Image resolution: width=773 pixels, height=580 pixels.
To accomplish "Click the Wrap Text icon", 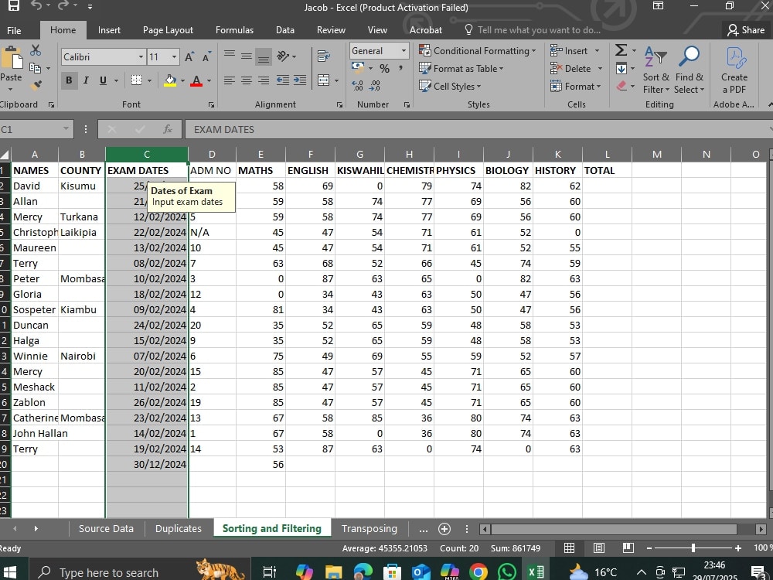I will click(323, 56).
